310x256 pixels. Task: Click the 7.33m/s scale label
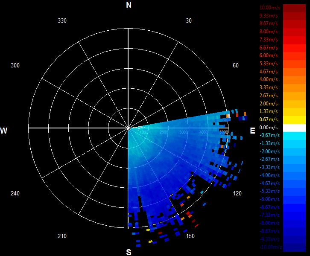269,40
